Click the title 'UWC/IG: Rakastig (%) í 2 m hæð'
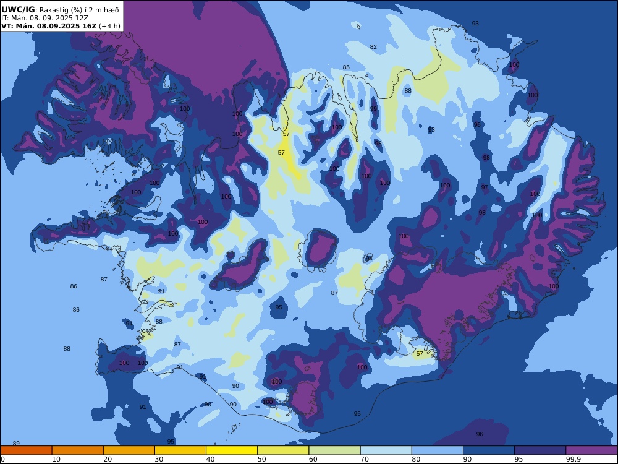Viewport: 618px width, 464px height. (x=60, y=10)
